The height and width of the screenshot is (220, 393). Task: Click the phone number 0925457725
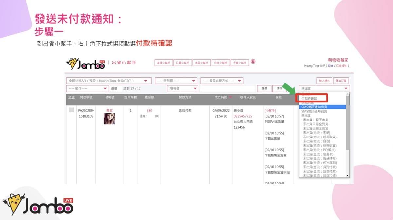click(243, 116)
